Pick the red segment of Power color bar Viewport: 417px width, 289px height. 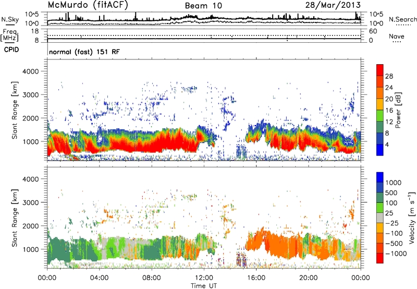point(380,70)
